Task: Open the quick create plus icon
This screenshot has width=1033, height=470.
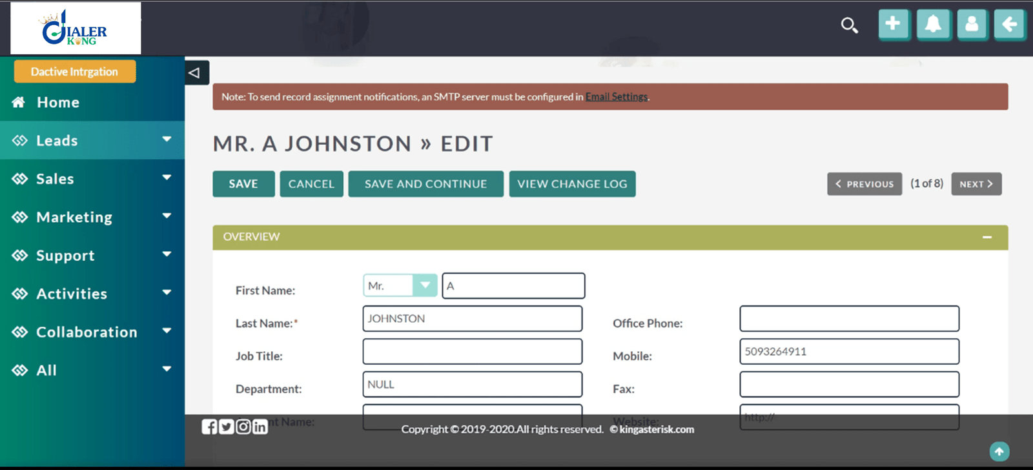Action: tap(894, 25)
